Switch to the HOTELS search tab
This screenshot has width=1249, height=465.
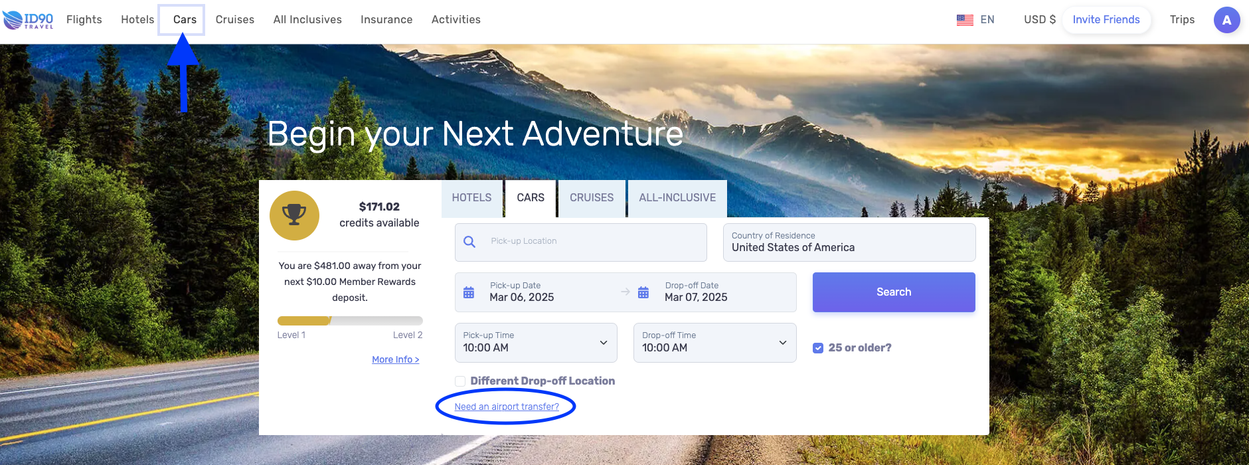click(x=471, y=198)
